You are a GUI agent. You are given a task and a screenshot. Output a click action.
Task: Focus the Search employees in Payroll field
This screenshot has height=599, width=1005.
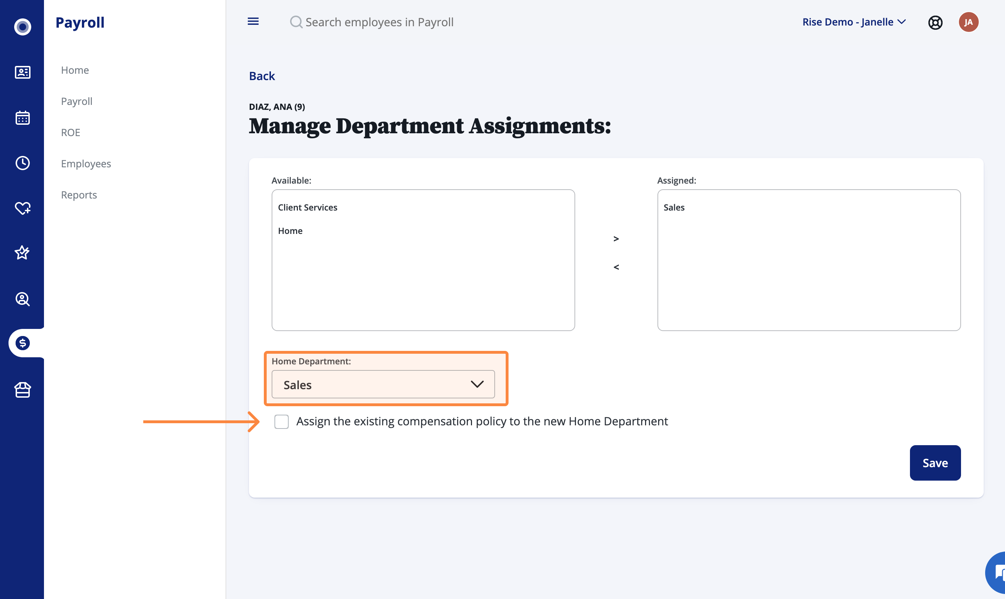(x=379, y=22)
